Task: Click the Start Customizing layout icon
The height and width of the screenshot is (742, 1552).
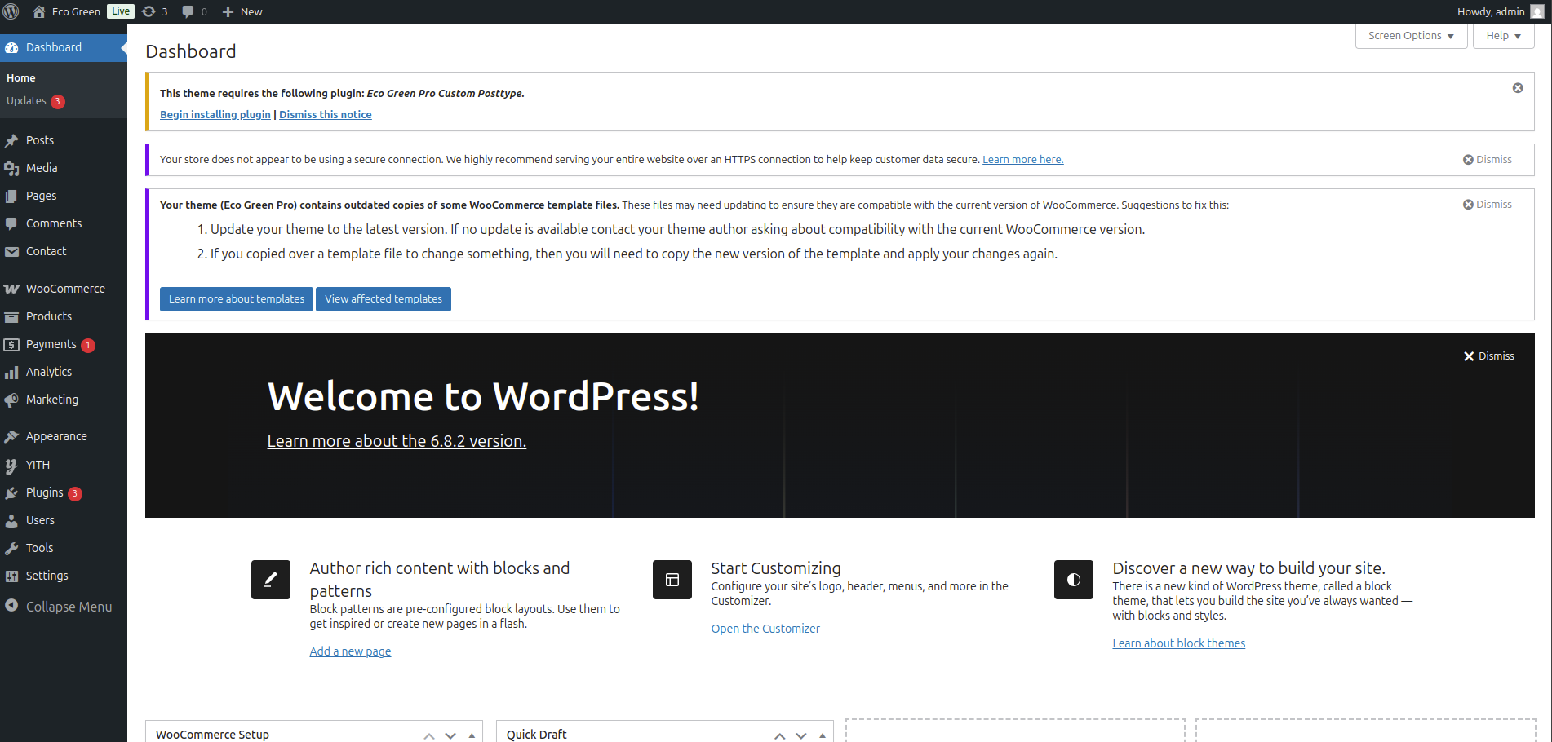Action: click(x=672, y=580)
